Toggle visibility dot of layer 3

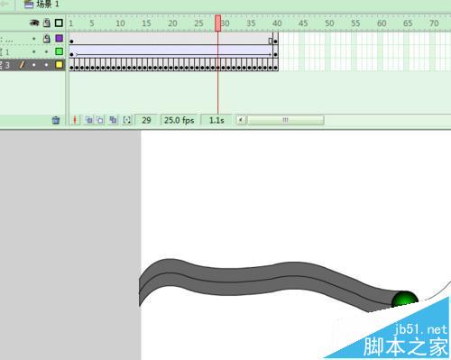point(34,65)
